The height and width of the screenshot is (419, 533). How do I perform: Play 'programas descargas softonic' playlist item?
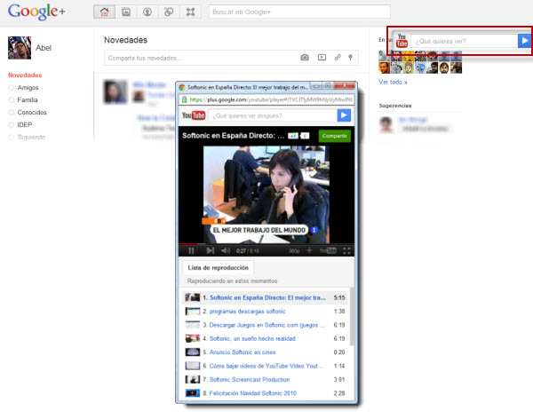click(265, 312)
